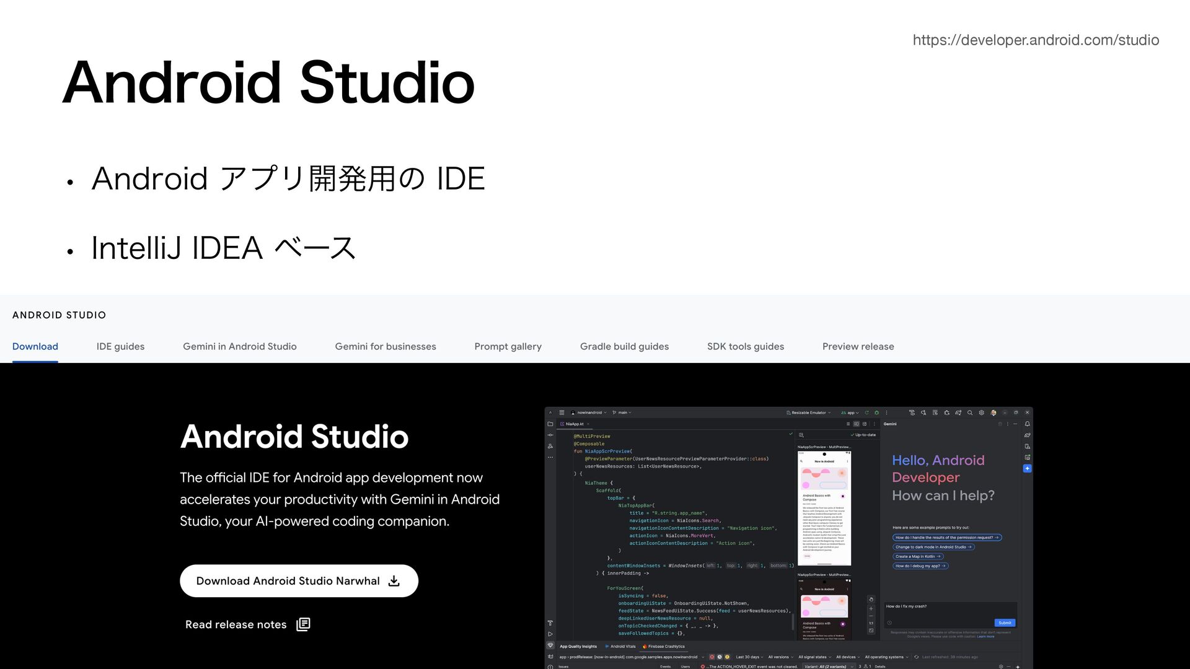The width and height of the screenshot is (1190, 669).
Task: Open the app run configuration dropdown
Action: [x=850, y=413]
